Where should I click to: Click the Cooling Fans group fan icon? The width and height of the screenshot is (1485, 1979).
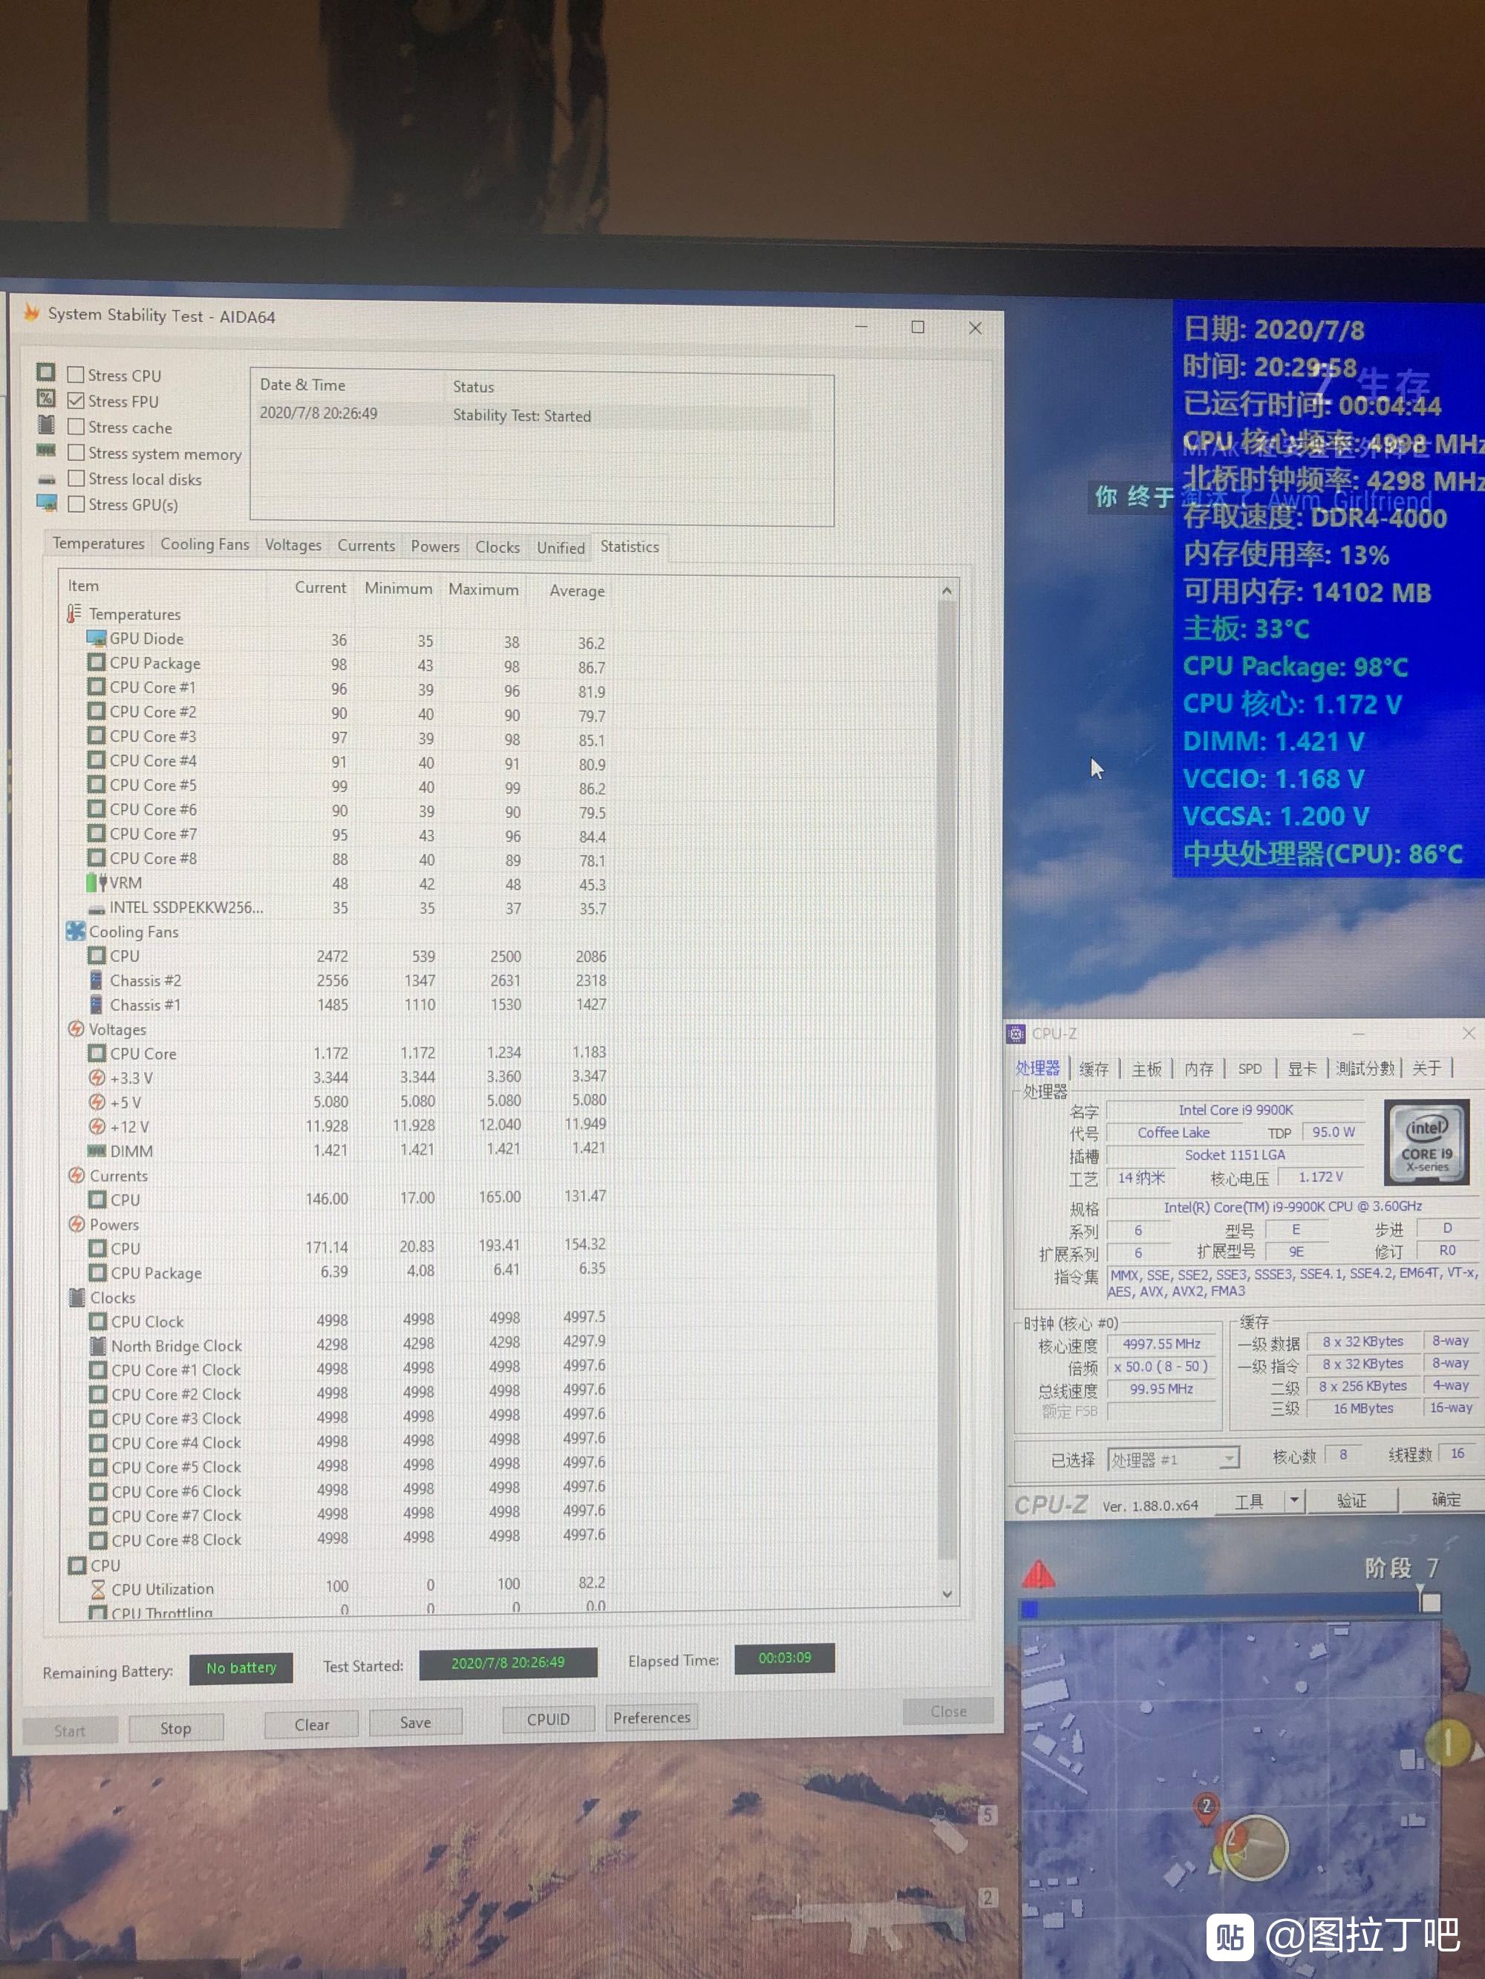click(x=75, y=932)
